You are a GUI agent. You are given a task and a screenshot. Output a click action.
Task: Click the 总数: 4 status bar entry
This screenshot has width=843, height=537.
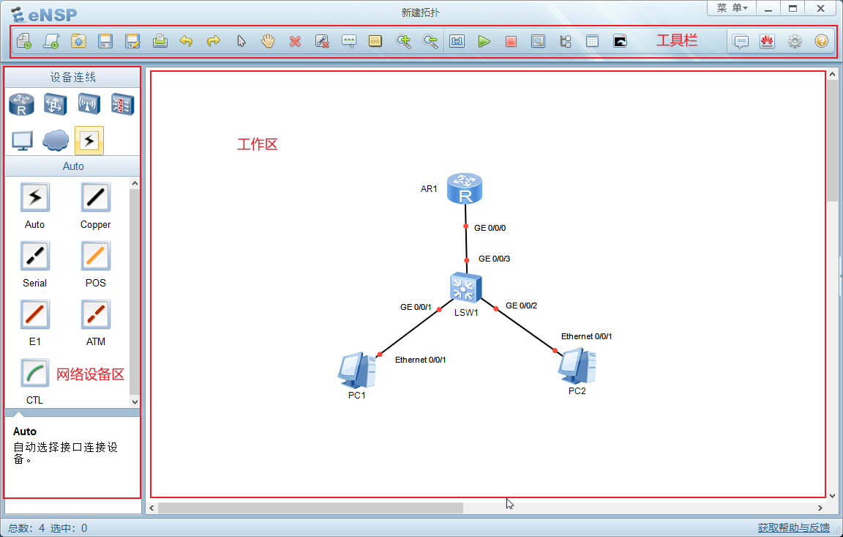click(26, 528)
